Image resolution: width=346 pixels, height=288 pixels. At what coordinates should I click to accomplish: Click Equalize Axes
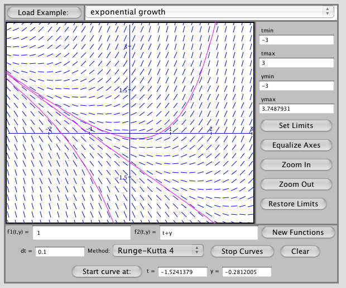(296, 145)
